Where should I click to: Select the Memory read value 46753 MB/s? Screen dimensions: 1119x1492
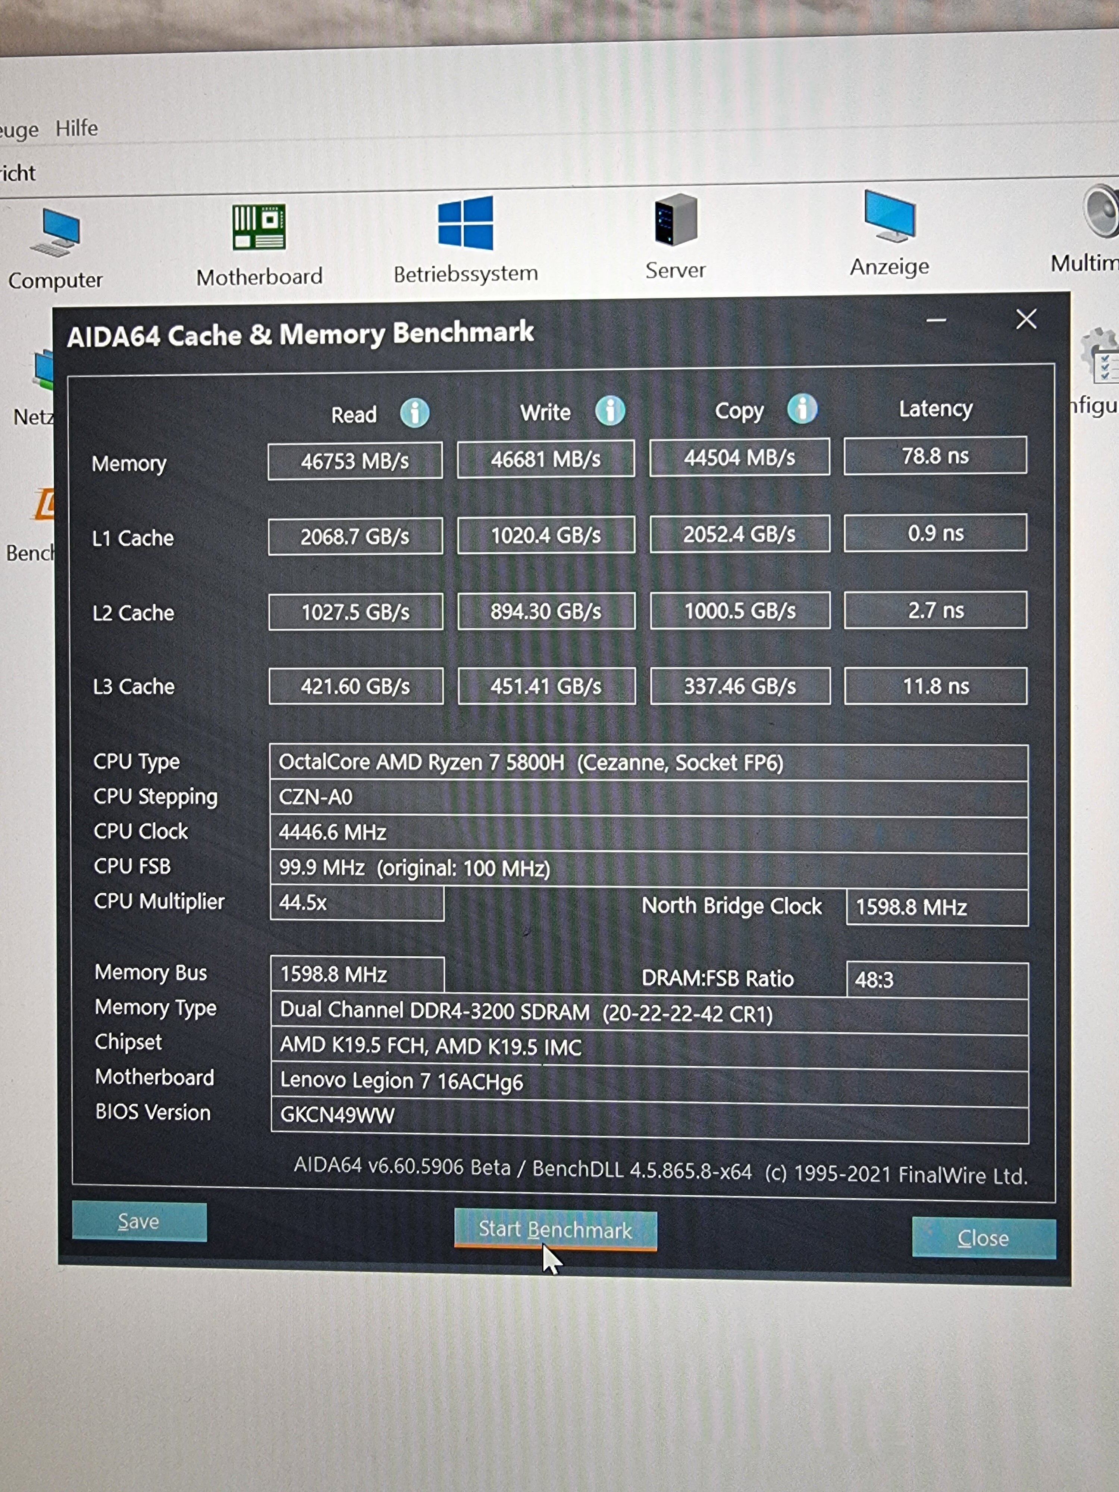pyautogui.click(x=355, y=461)
